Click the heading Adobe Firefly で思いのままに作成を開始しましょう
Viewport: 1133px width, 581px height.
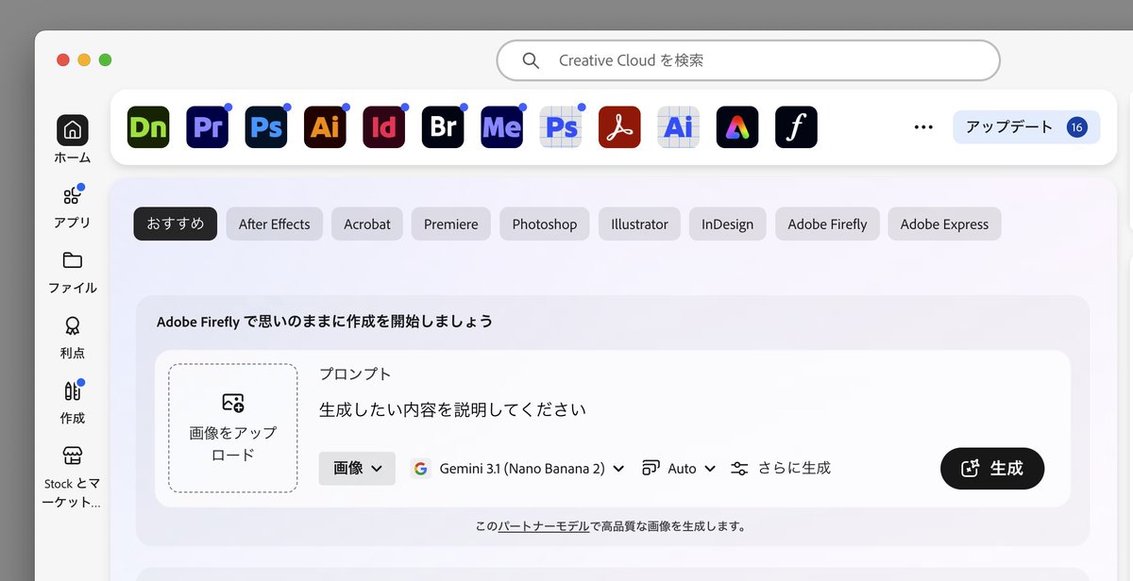pyautogui.click(x=325, y=322)
